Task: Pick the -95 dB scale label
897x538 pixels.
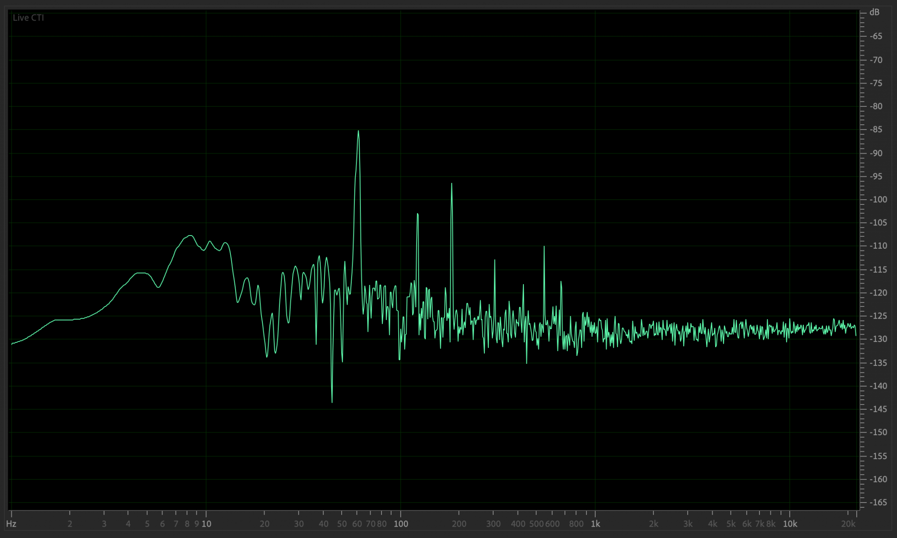Action: click(x=876, y=176)
